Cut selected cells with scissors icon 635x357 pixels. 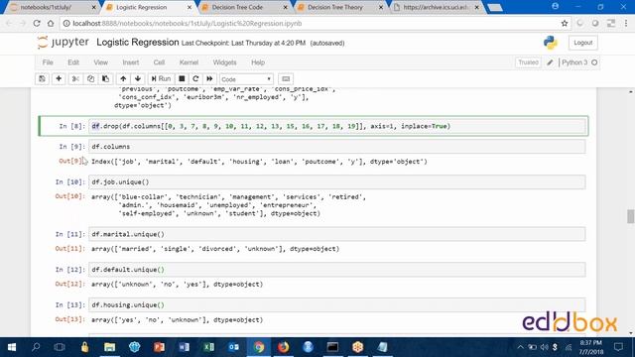[75, 79]
